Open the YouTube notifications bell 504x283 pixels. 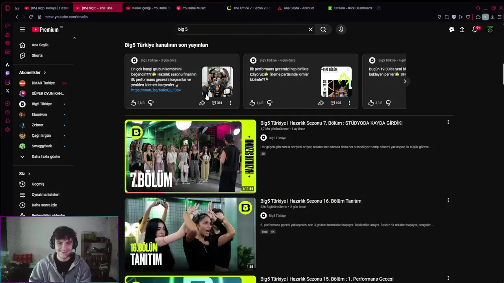coord(475,29)
